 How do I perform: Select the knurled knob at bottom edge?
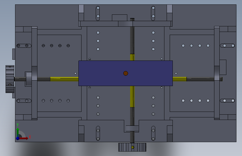(132, 147)
